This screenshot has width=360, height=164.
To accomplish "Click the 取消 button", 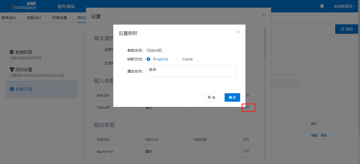I will (x=211, y=97).
